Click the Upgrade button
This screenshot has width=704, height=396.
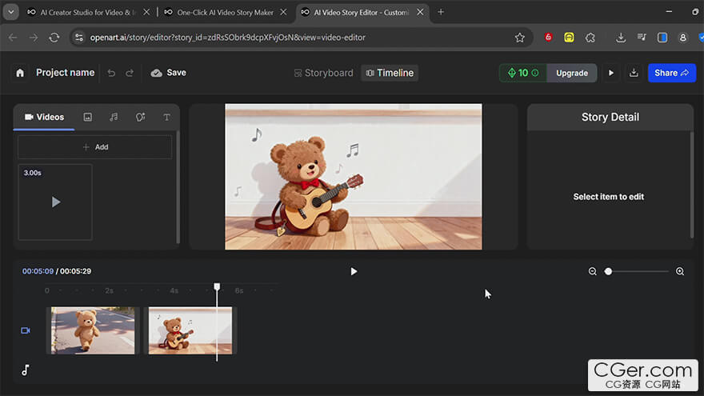pos(571,73)
